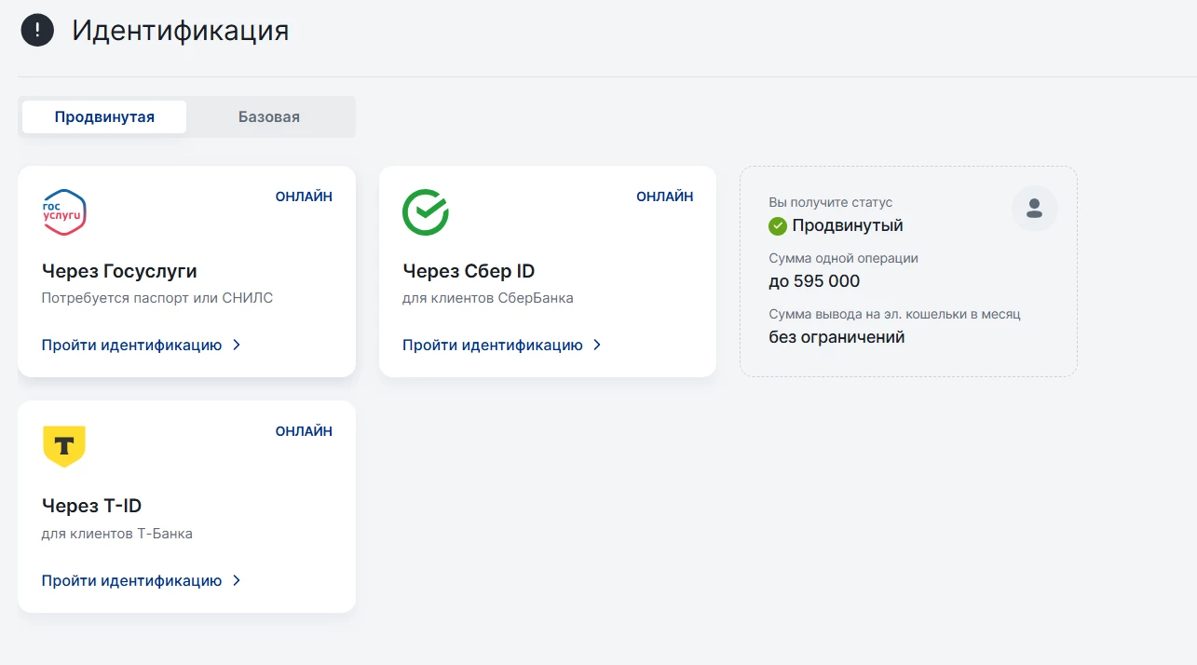Click Сумма вывода на эл. кошельки в месяц
This screenshot has height=665, width=1197.
(x=894, y=314)
